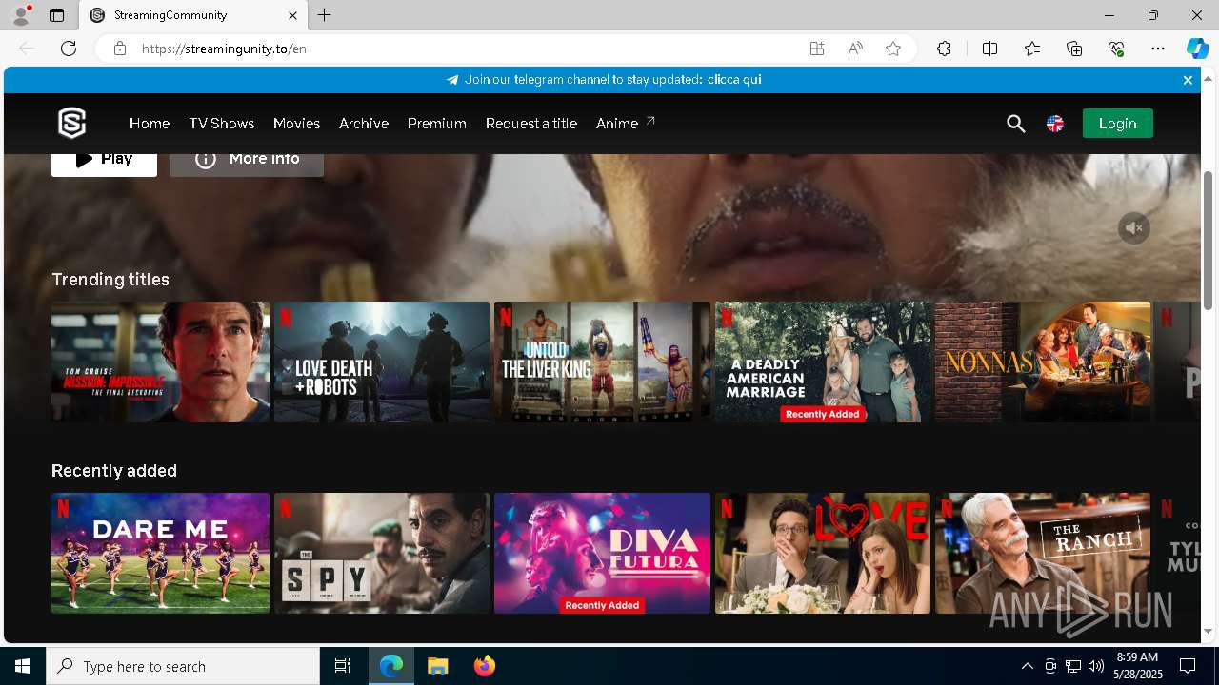Image resolution: width=1219 pixels, height=685 pixels.
Task: Refresh the page
Action: [x=69, y=49]
